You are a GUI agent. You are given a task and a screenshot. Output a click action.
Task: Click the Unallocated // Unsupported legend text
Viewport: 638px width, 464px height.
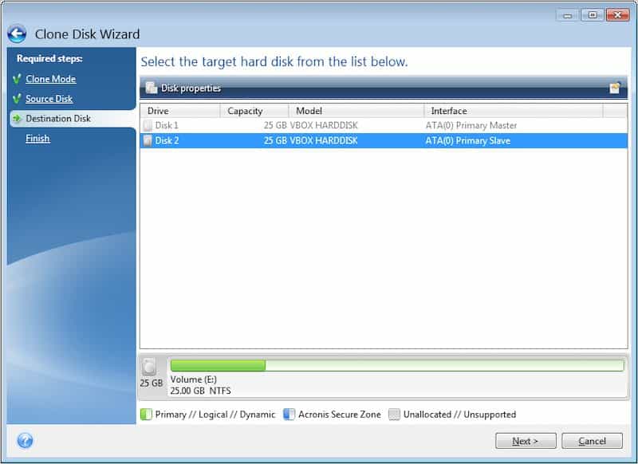[x=460, y=415]
